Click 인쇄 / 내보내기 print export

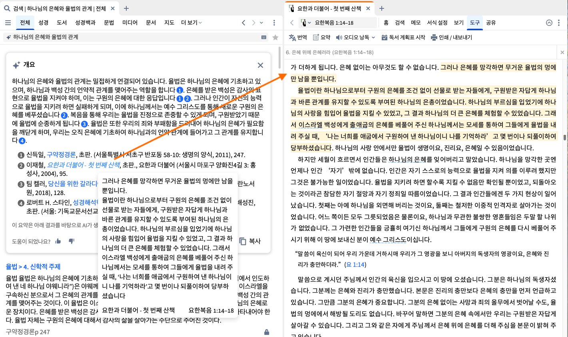[451, 37]
